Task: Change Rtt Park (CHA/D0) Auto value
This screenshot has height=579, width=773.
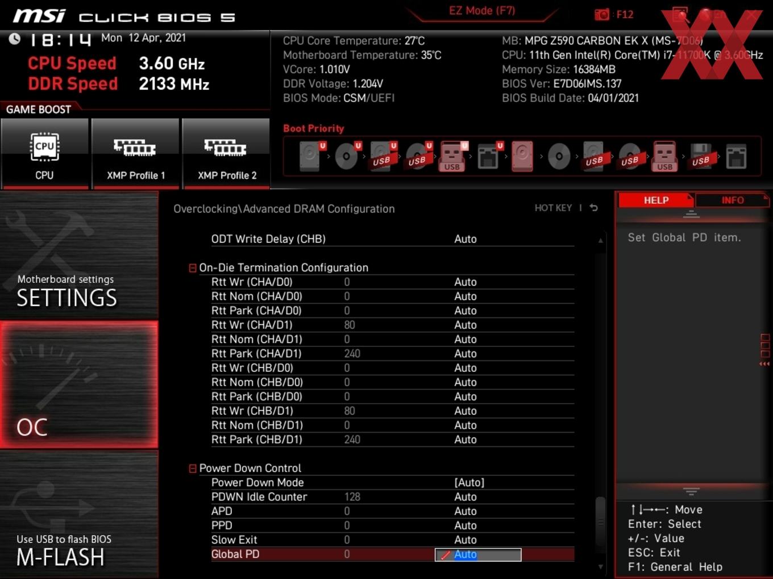Action: pos(465,311)
